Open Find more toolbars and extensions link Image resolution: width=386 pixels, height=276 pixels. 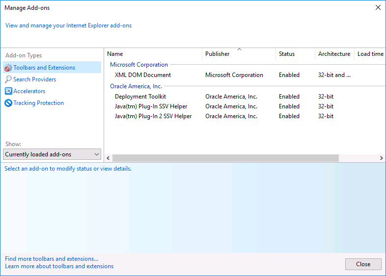click(x=52, y=259)
